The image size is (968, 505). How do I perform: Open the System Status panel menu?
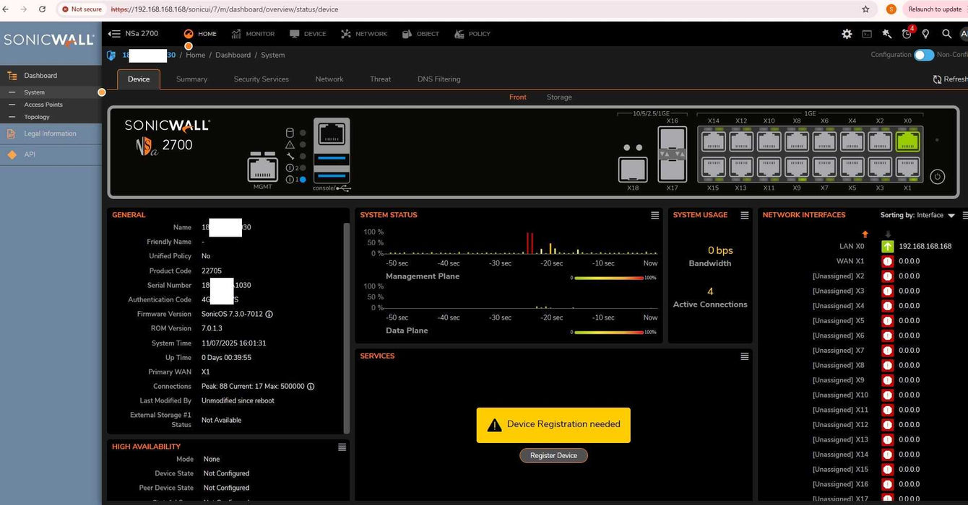point(654,216)
